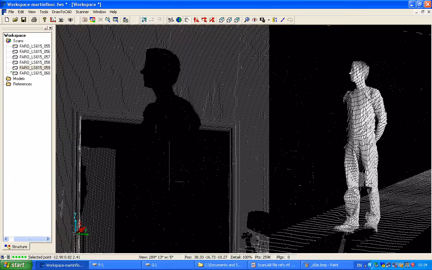Click the red dot rotation point icon
Viewport: 432px width, 270px height.
pyautogui.click(x=255, y=20)
